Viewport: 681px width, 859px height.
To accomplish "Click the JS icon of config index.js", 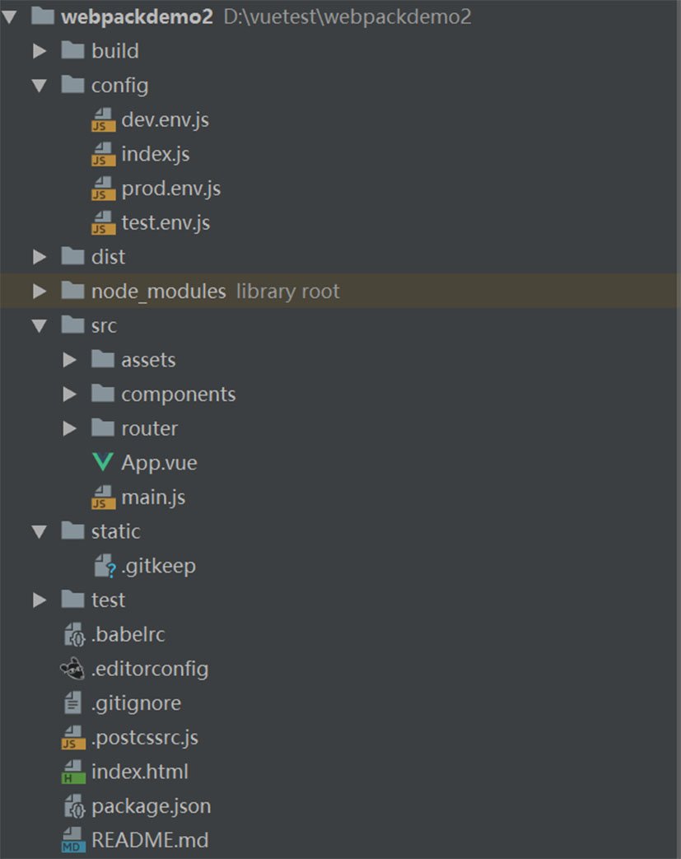I will pos(103,154).
